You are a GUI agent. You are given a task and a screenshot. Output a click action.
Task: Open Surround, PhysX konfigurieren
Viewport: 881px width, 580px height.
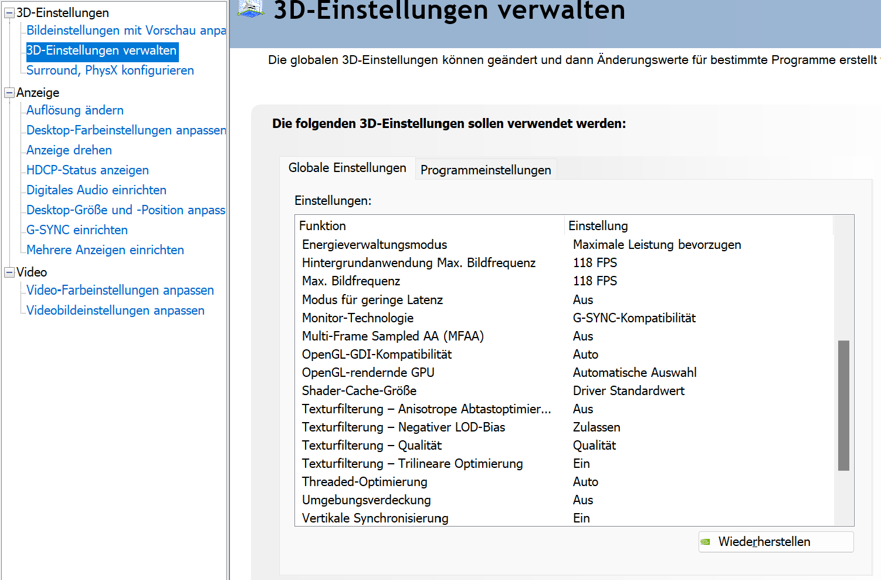coord(110,70)
